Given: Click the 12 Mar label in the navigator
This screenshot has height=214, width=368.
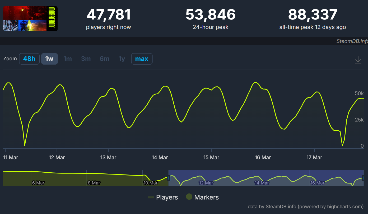Looking at the screenshot, I should tap(206, 183).
